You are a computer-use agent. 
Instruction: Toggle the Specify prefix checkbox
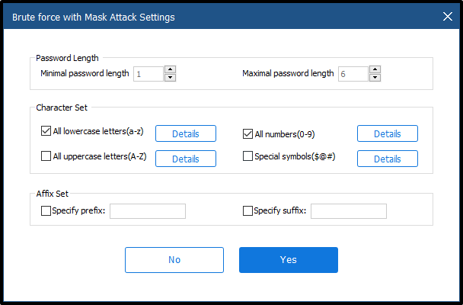[x=46, y=211]
